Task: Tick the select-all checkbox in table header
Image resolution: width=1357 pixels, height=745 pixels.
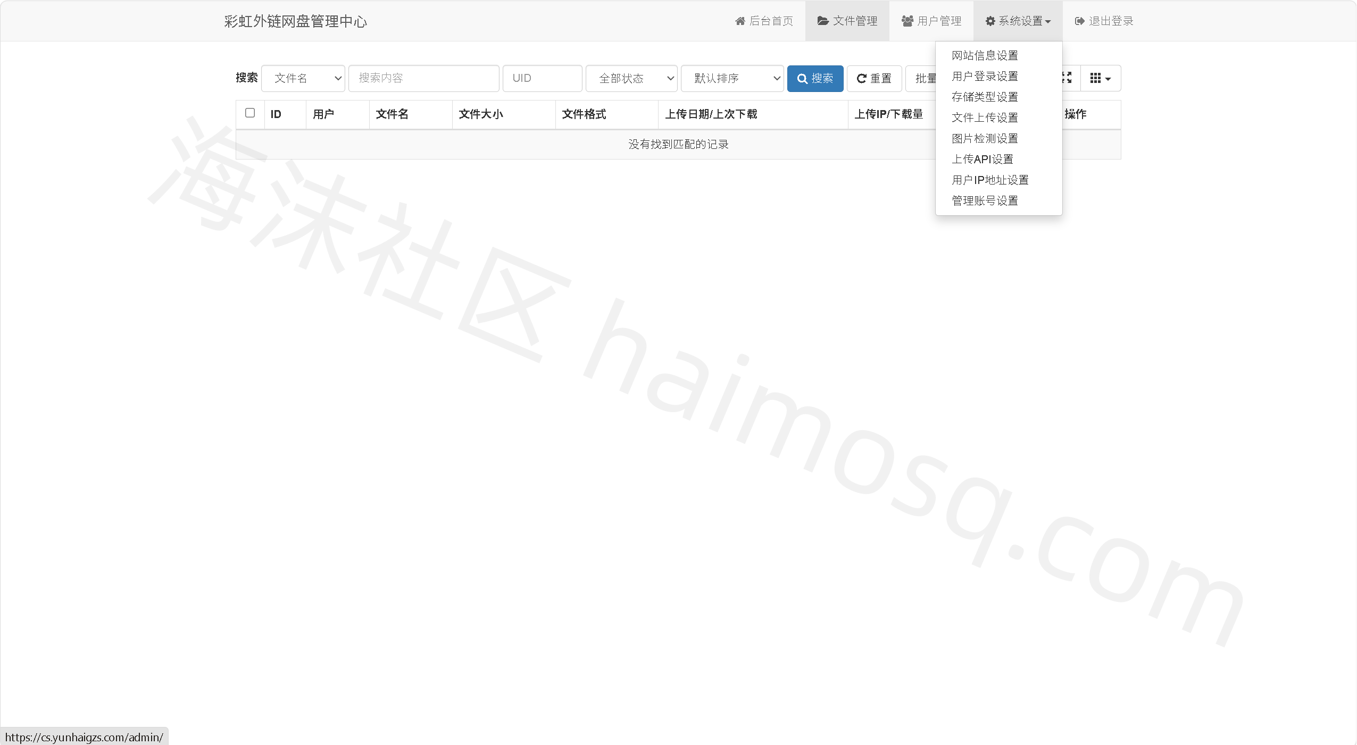Action: point(250,113)
